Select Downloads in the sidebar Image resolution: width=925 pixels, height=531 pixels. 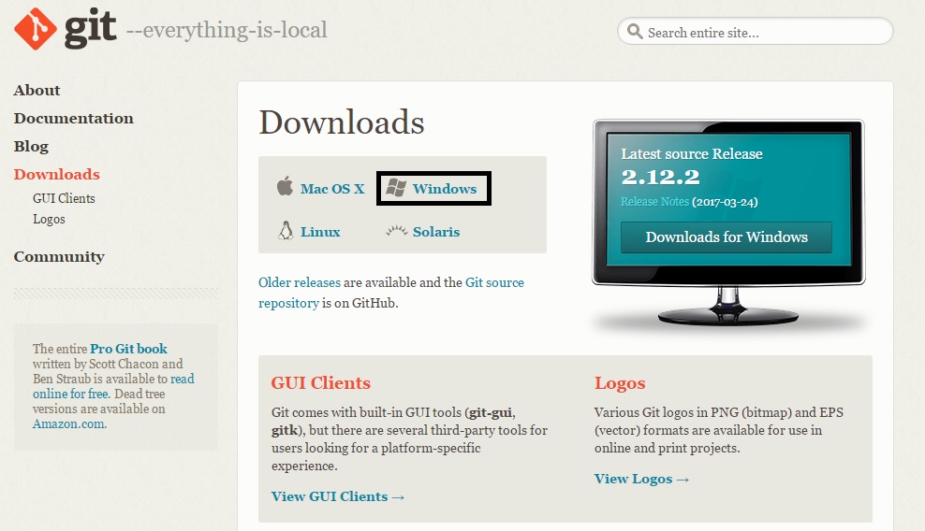coord(56,175)
